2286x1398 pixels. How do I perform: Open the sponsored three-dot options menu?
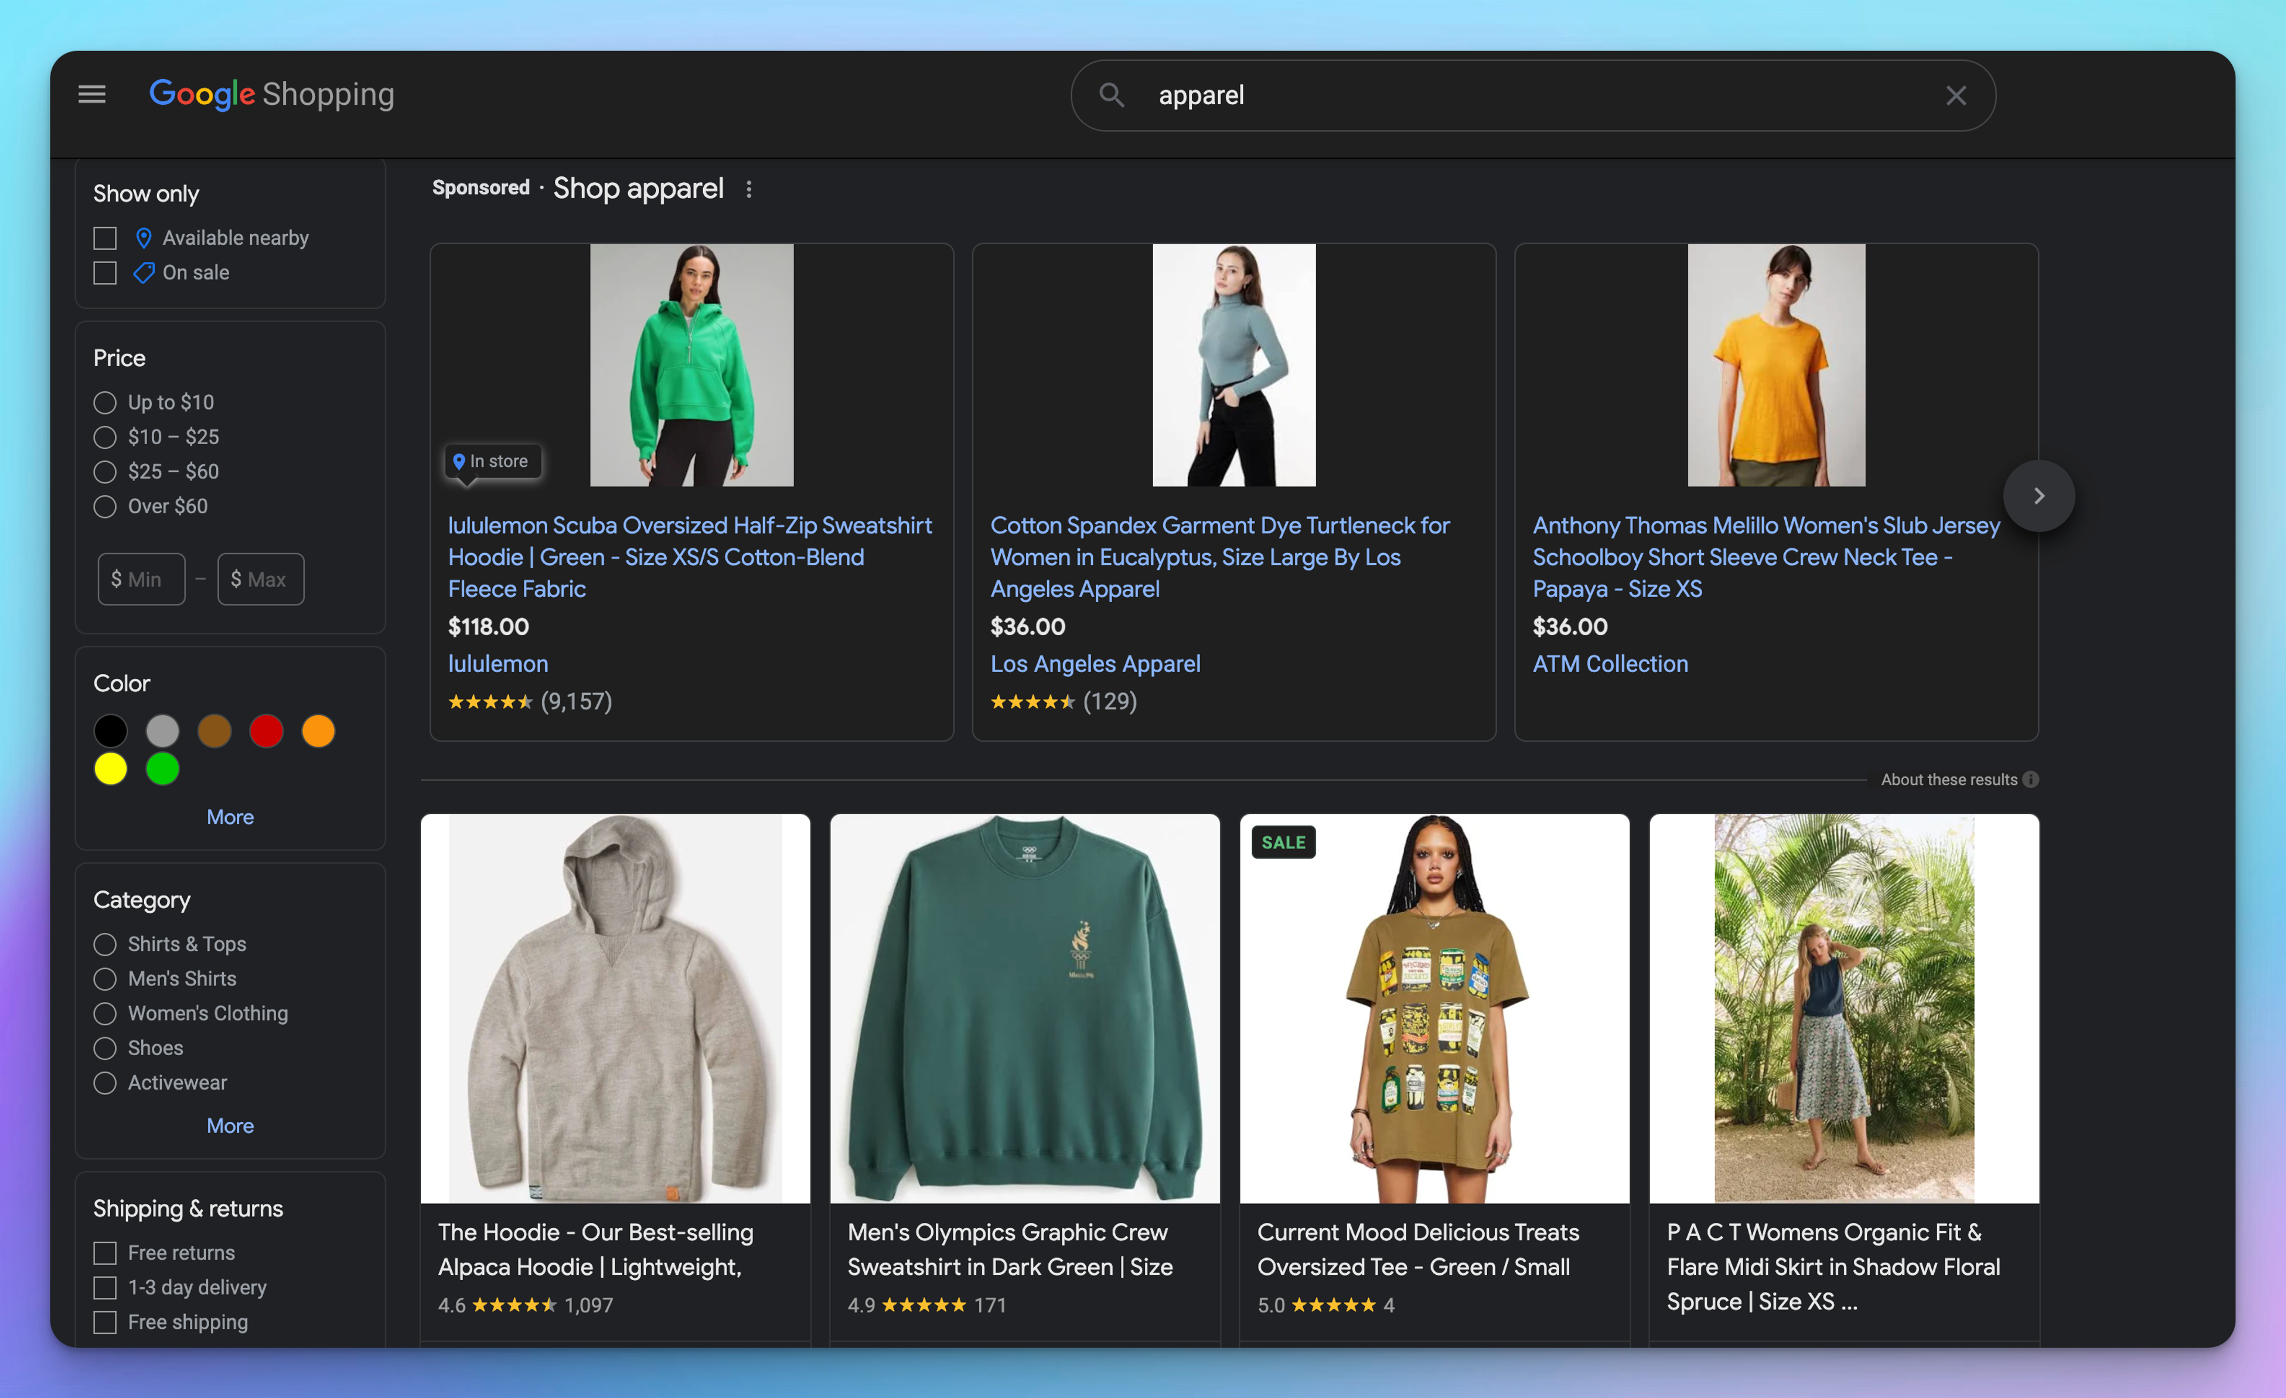(749, 189)
